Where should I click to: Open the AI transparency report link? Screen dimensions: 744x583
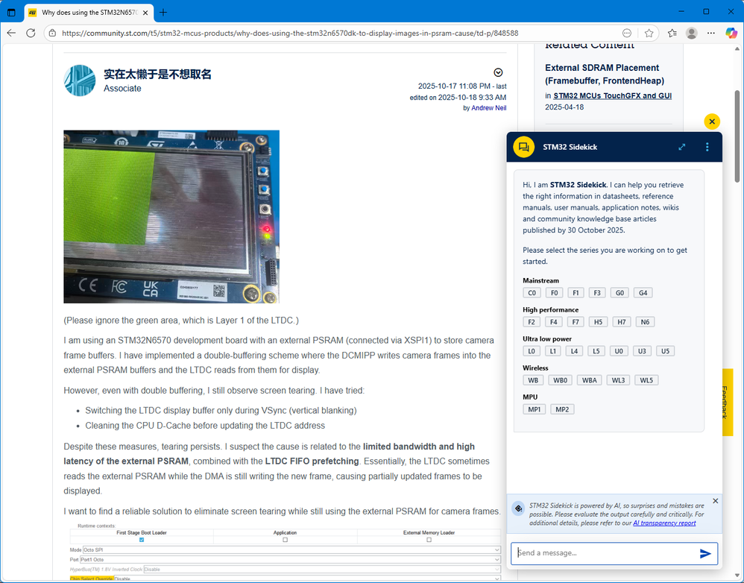[x=664, y=523]
